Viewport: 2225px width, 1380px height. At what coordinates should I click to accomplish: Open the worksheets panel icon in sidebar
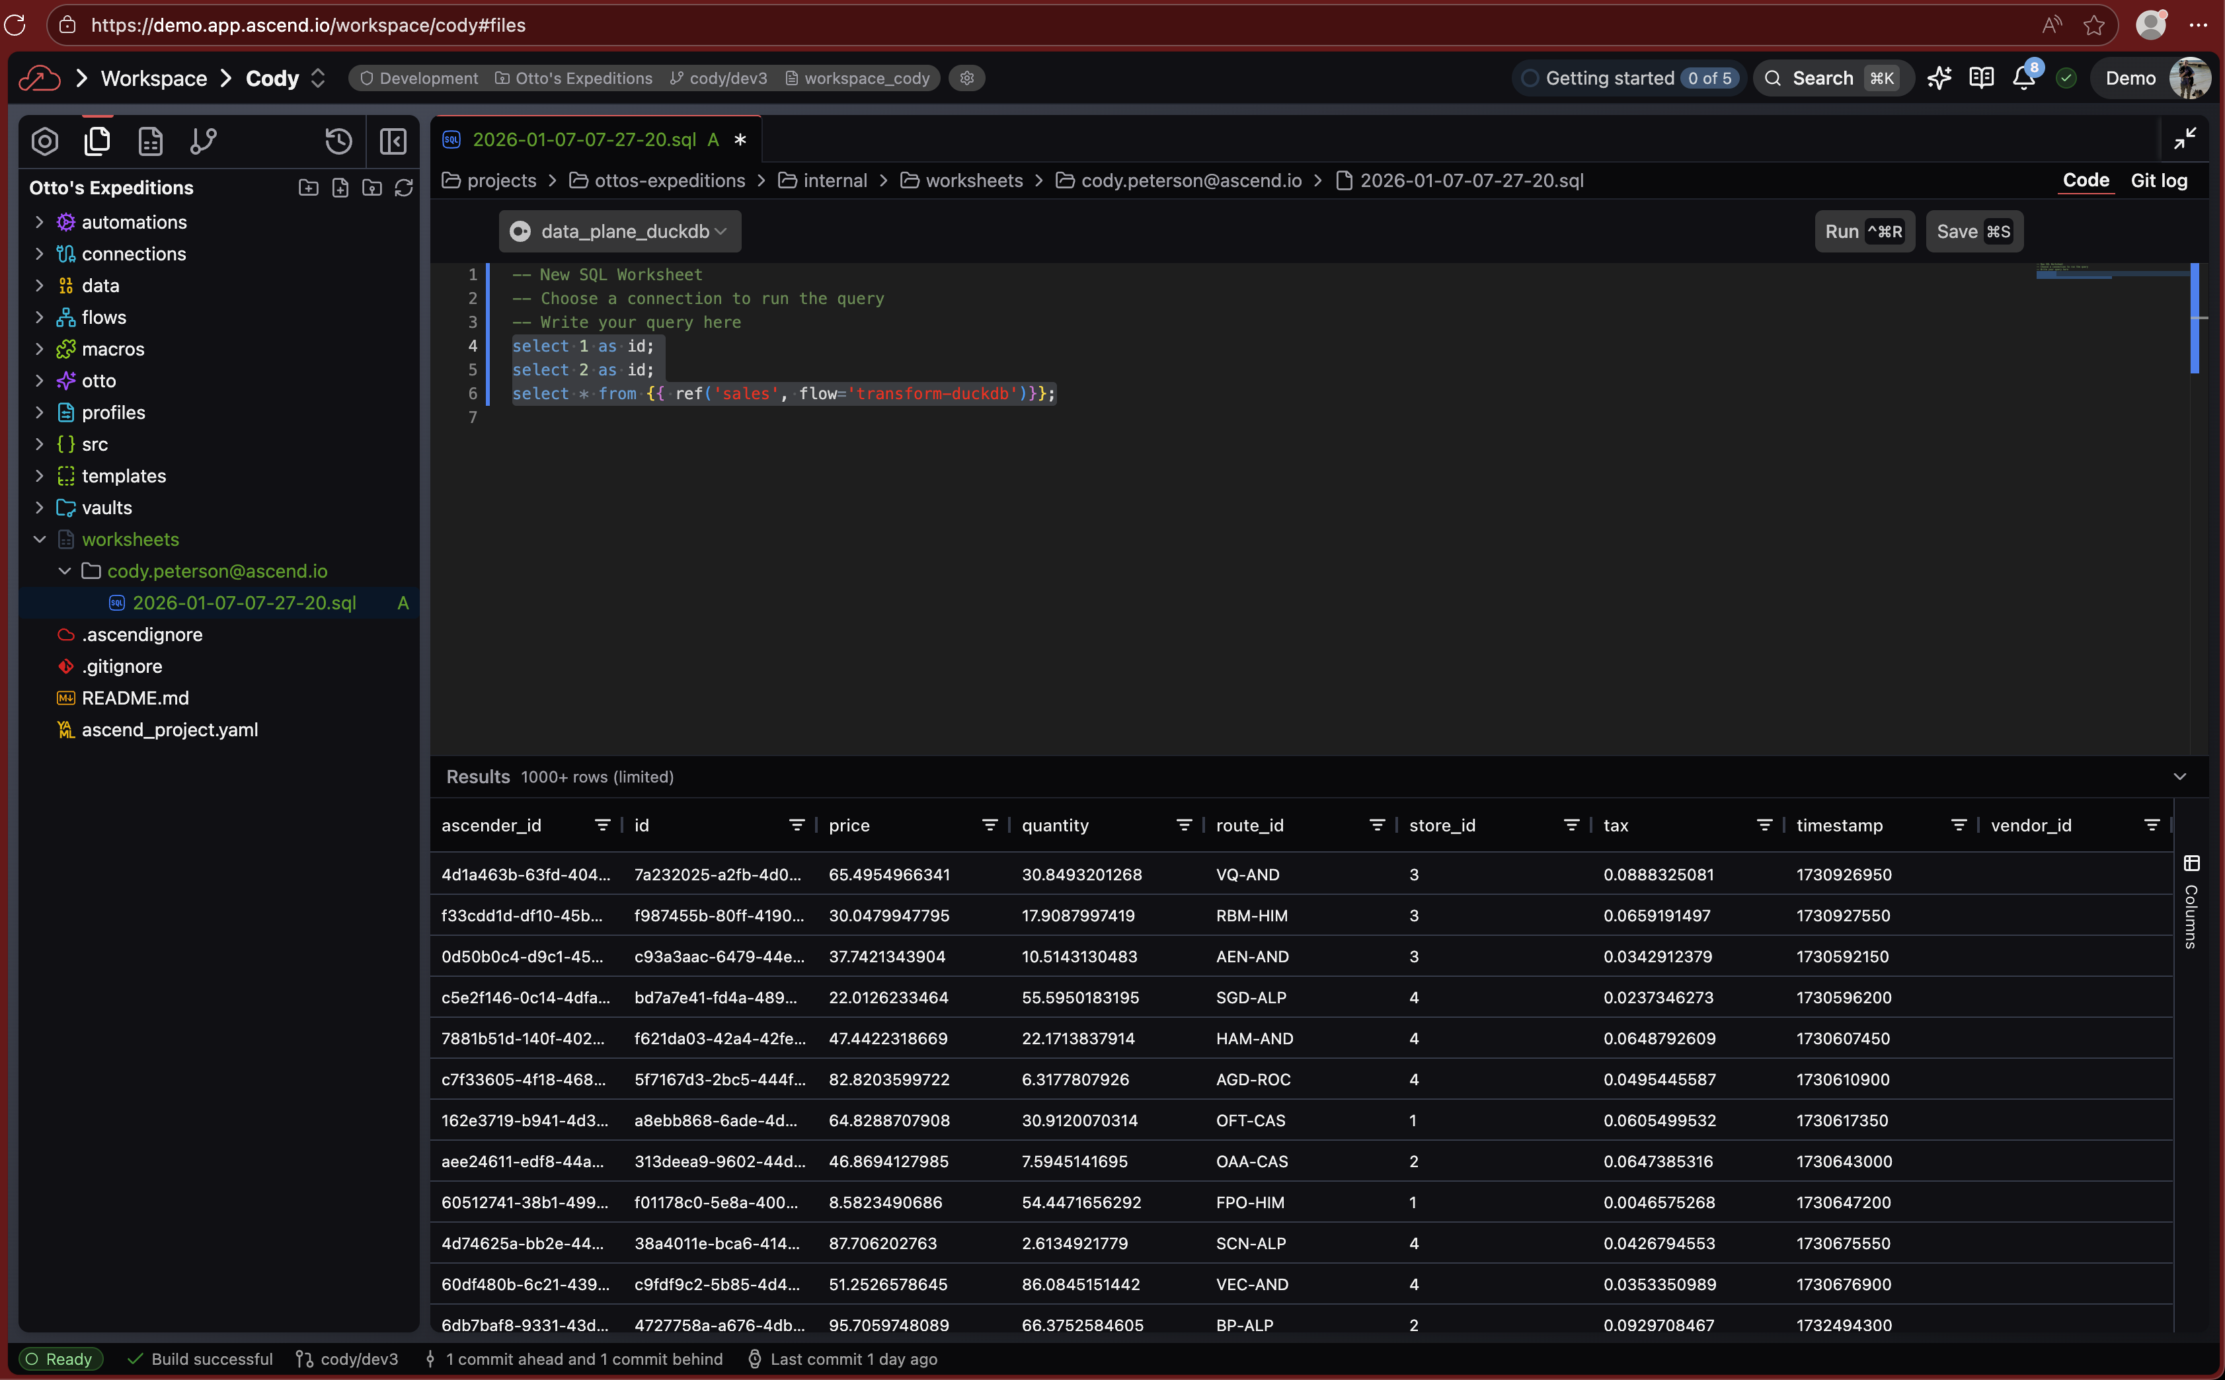(x=149, y=141)
